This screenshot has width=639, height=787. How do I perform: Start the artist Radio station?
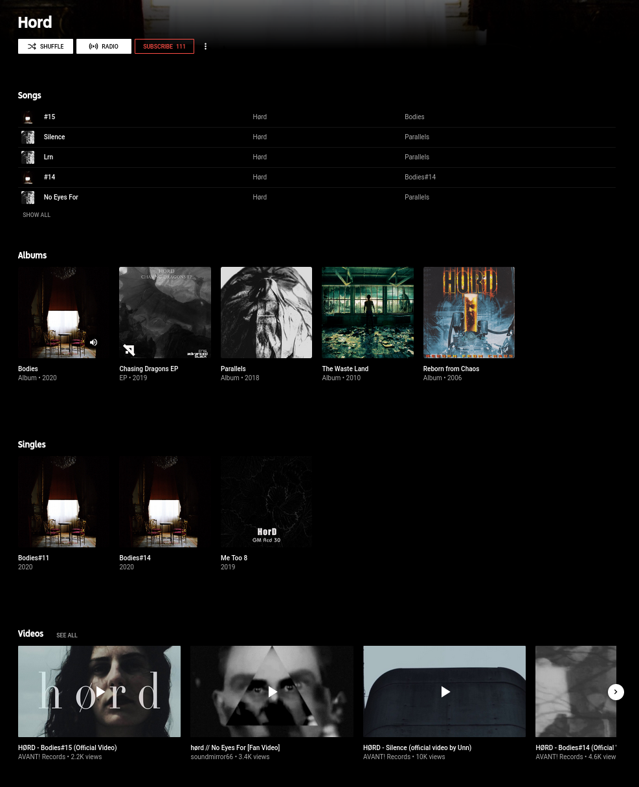coord(104,47)
